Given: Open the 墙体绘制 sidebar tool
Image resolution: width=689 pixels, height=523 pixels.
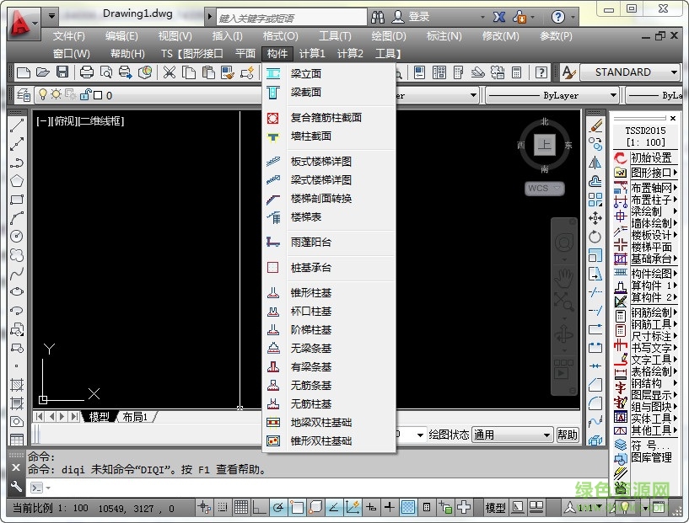Looking at the screenshot, I should coord(650,221).
